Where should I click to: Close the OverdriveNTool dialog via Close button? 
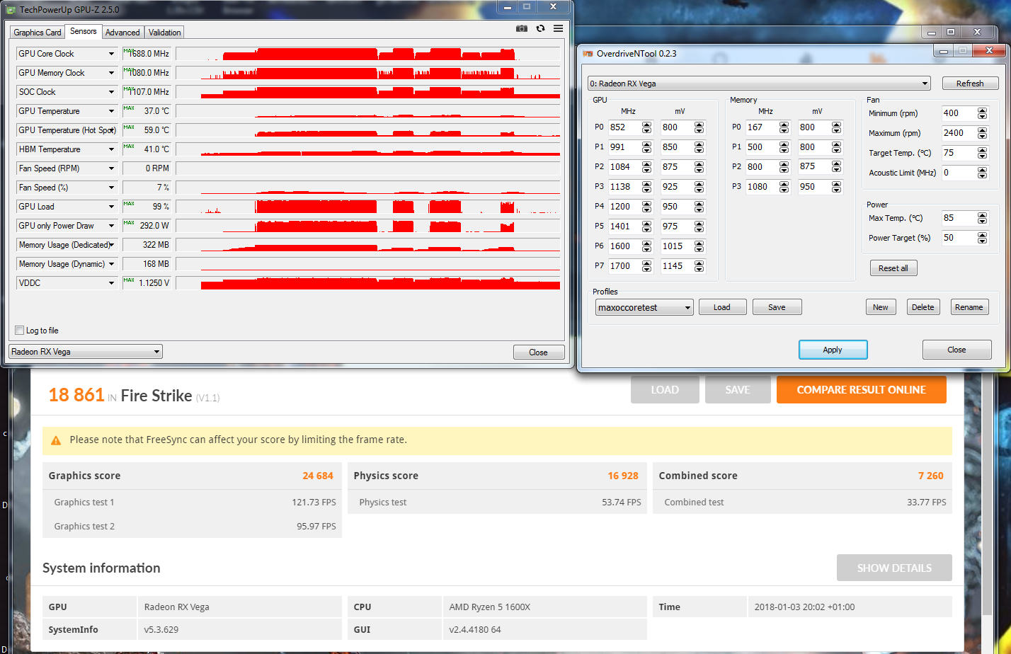tap(956, 350)
